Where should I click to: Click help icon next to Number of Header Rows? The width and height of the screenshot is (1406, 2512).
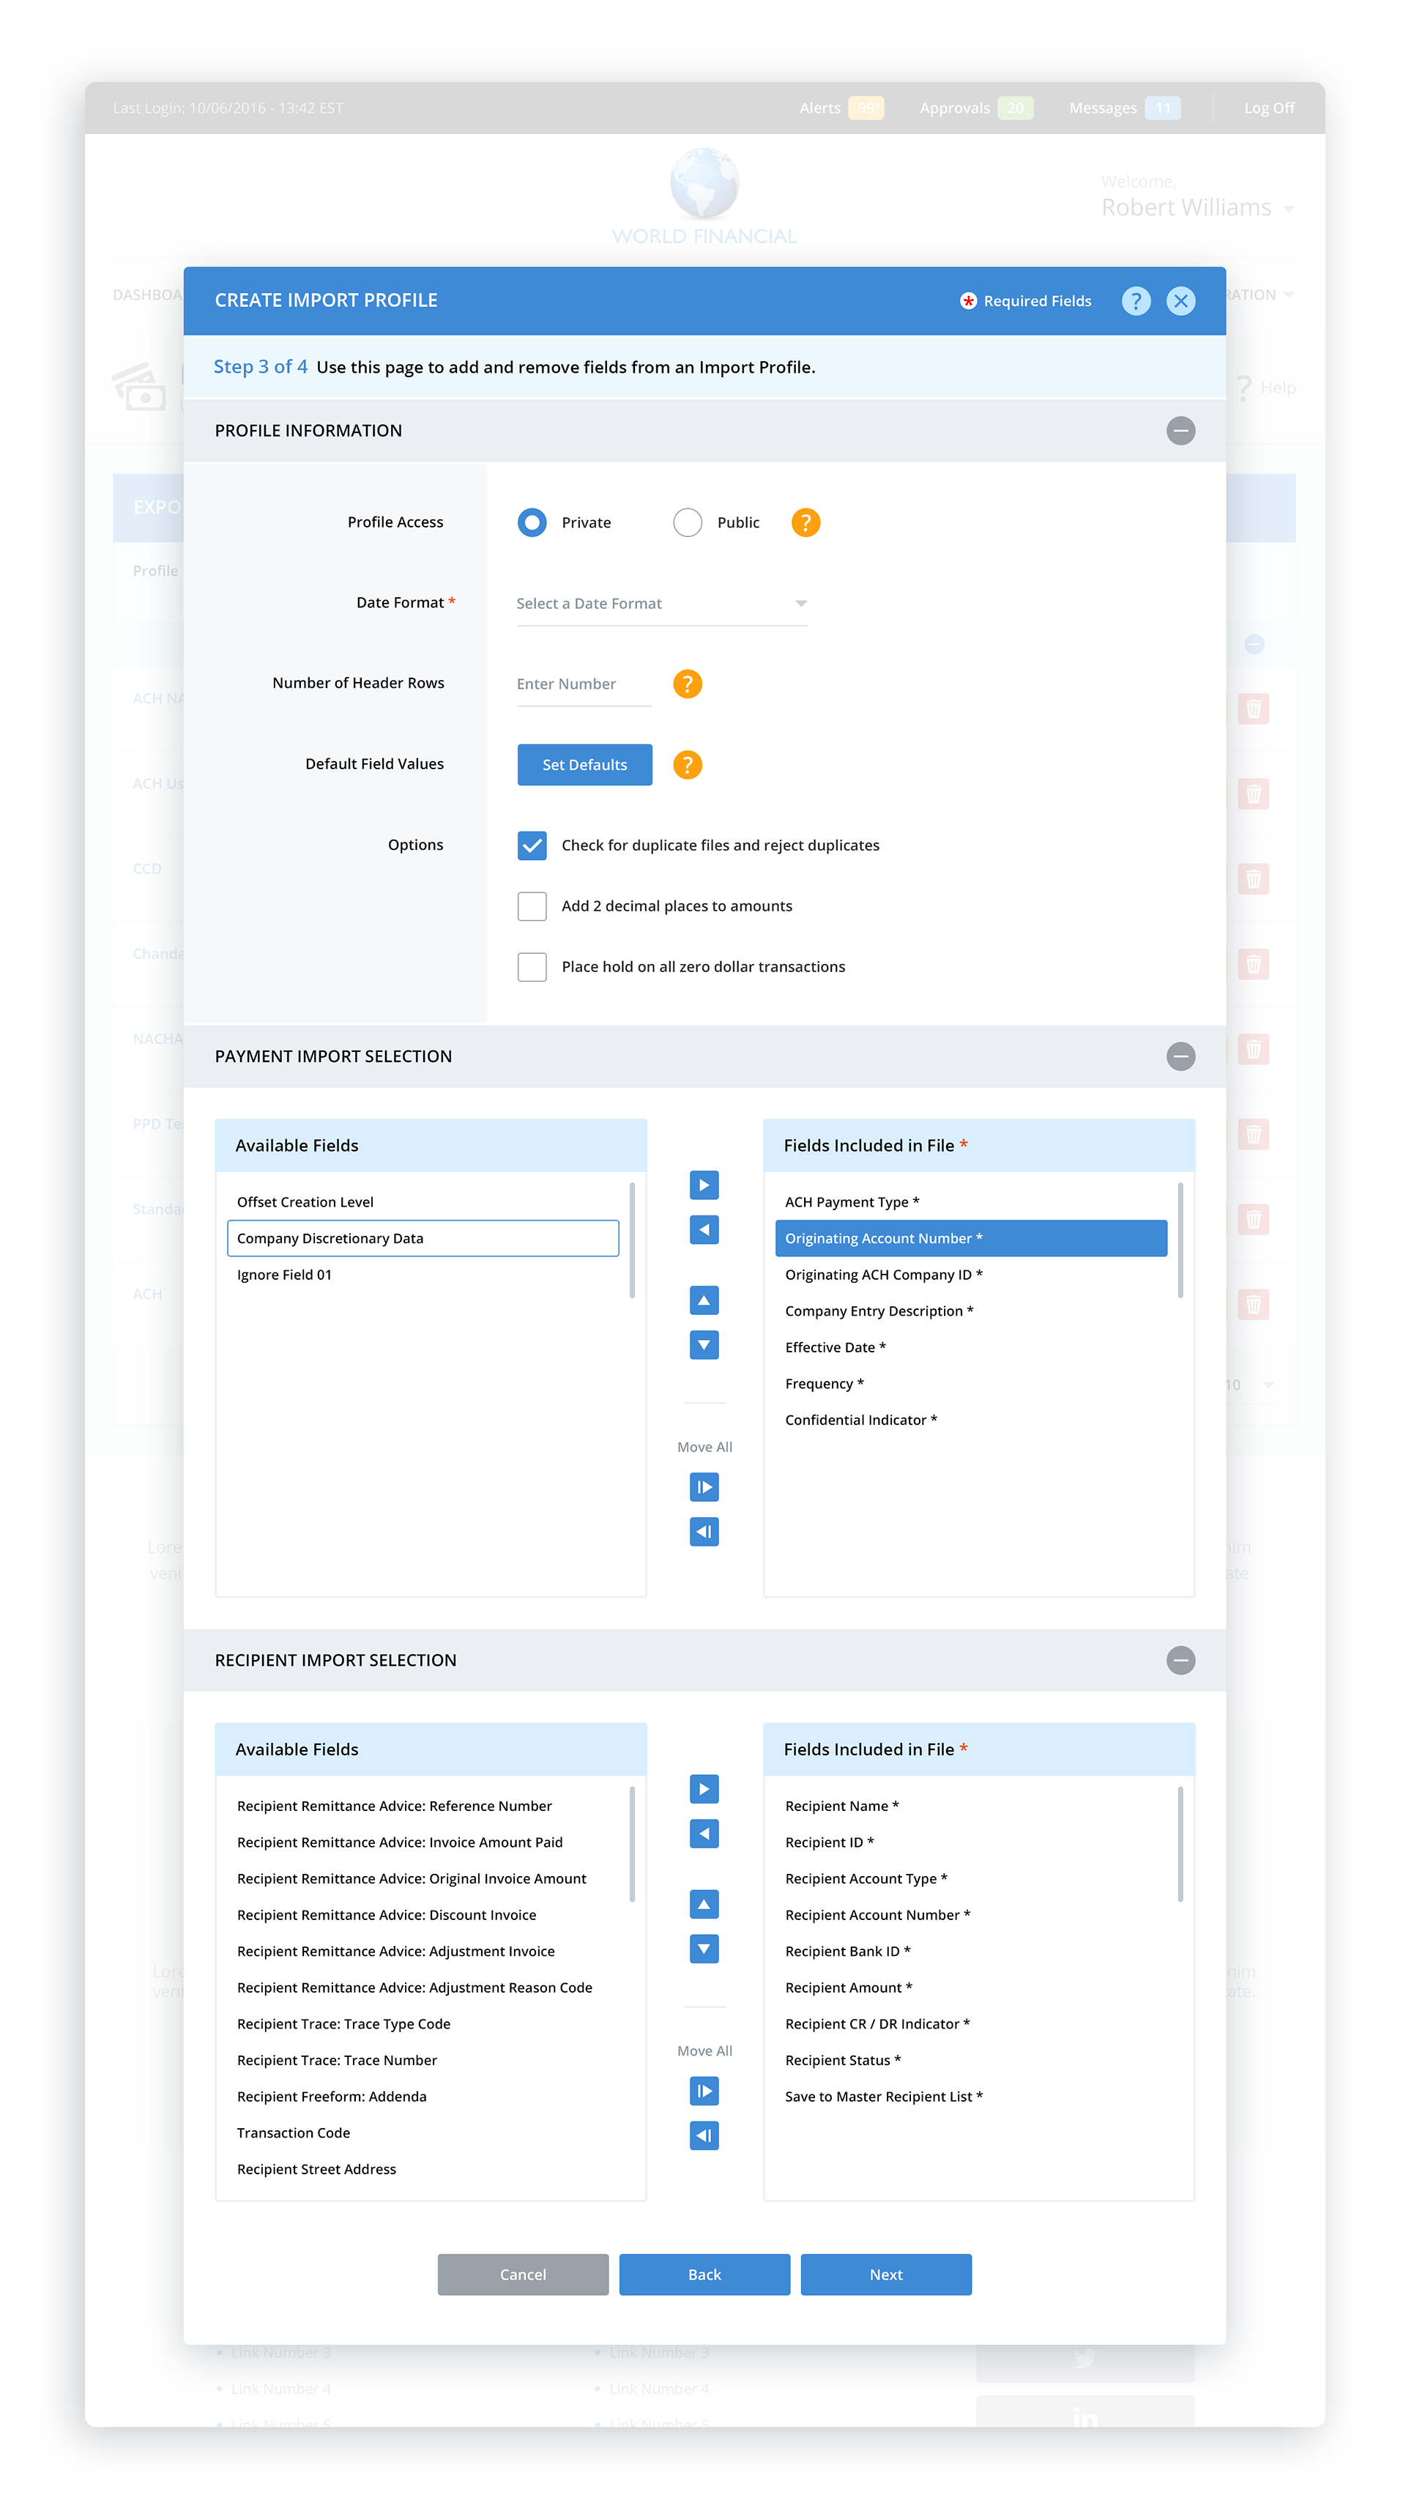click(x=688, y=683)
